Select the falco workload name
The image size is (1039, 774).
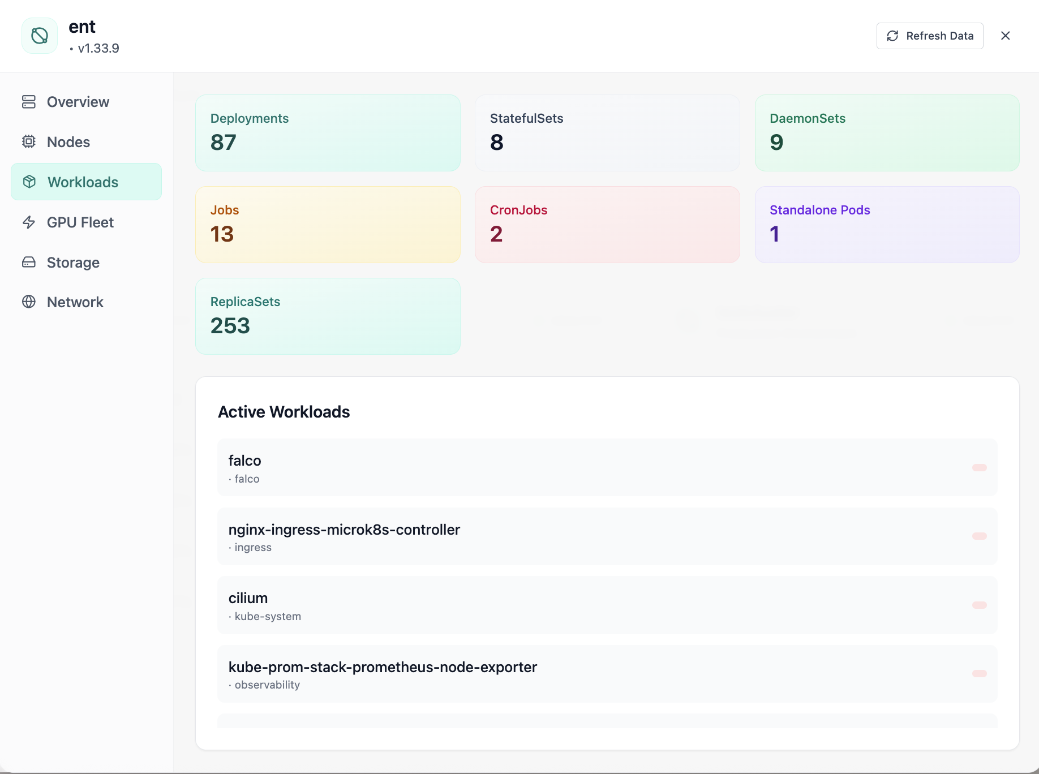(244, 461)
